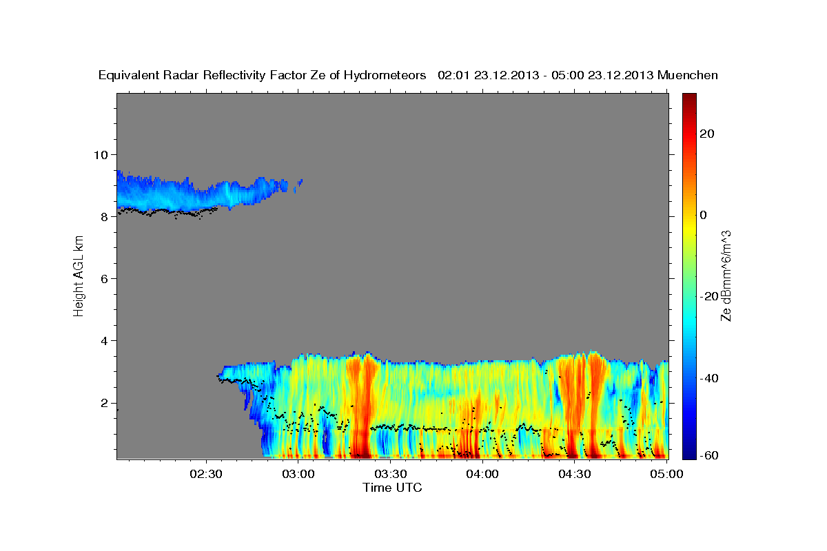Image resolution: width=827 pixels, height=551 pixels.
Task: Click the height tick label 10
Action: click(x=103, y=154)
